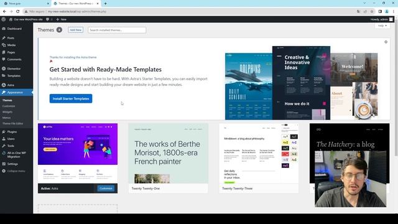Click the address bar URL
398x224 pixels.
click(x=77, y=11)
